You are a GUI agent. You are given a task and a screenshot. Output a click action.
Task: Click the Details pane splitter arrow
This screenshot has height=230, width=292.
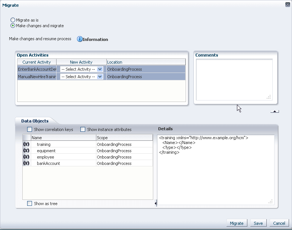pos(155,203)
